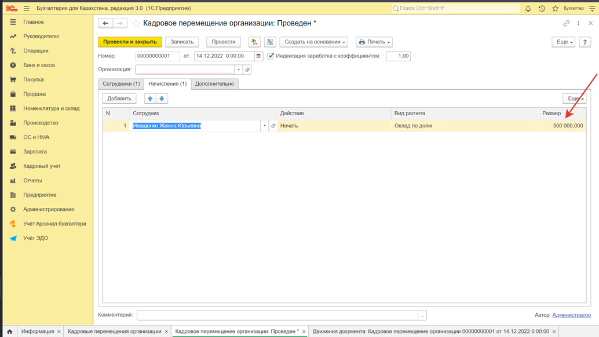Click the Dt/Kt document movements icon
Screen dimensions: 599x337
pos(254,42)
